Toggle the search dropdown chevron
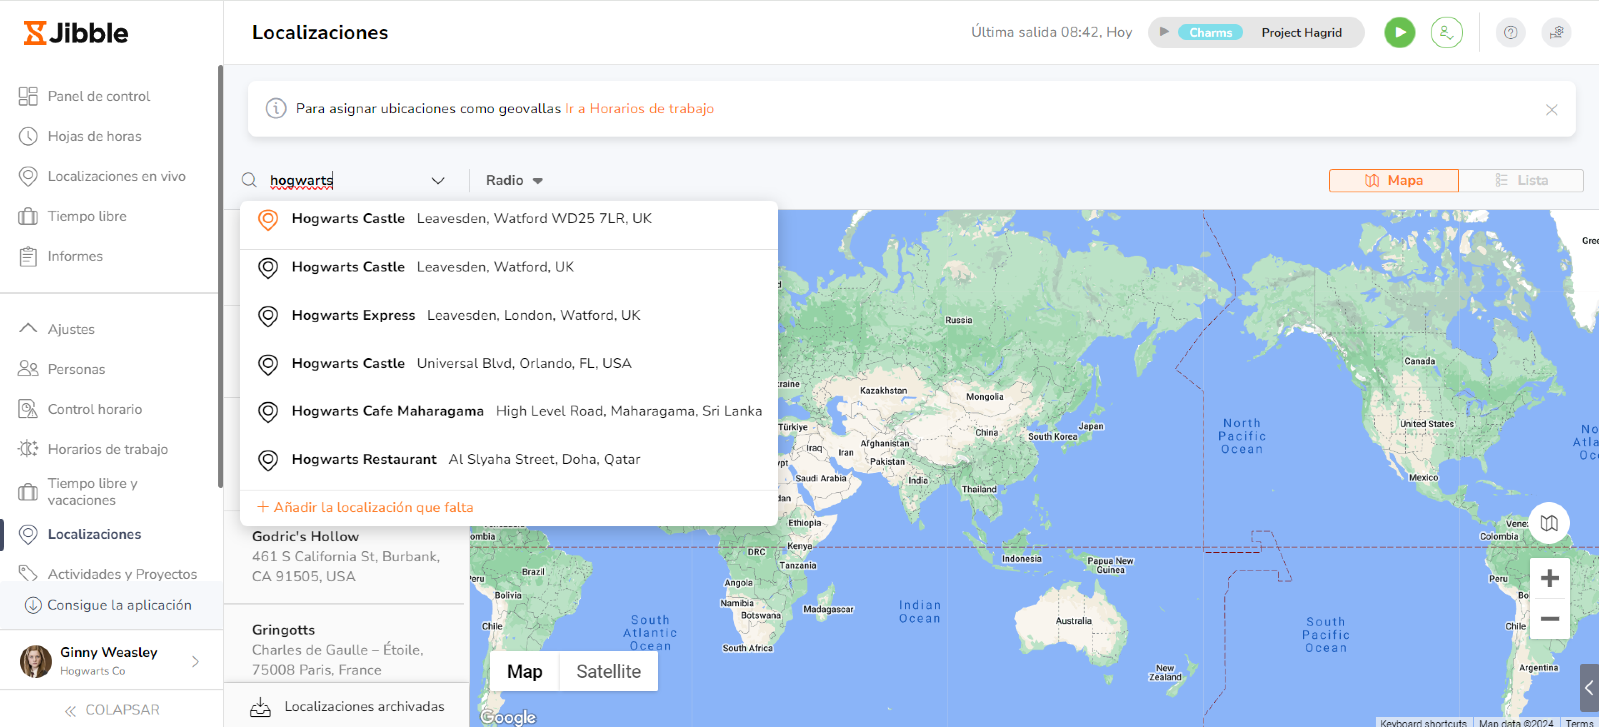 point(438,181)
